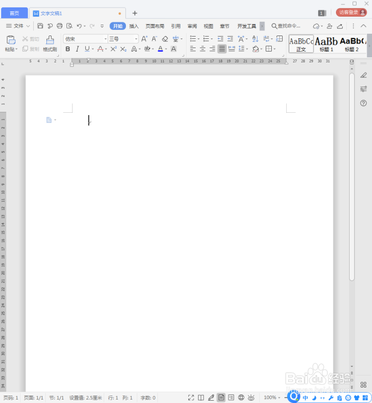Open the 视图 tab
The width and height of the screenshot is (372, 403).
click(208, 26)
